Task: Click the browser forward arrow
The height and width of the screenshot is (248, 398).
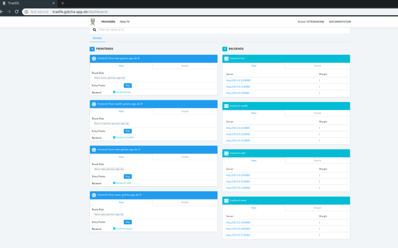Action: (x=9, y=12)
